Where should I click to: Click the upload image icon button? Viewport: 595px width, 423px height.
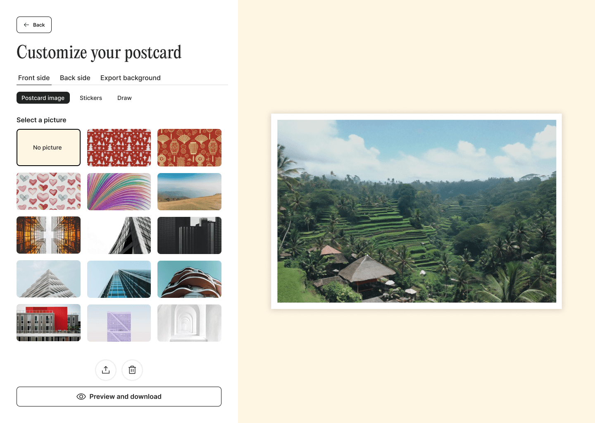106,370
